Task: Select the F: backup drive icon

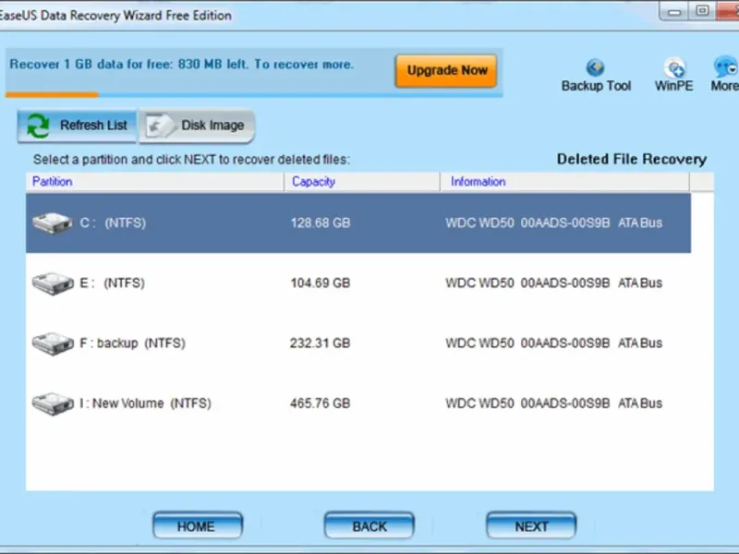Action: pos(53,343)
